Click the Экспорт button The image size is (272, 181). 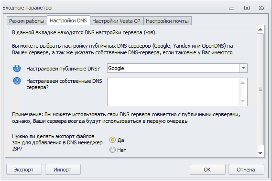tap(24, 170)
